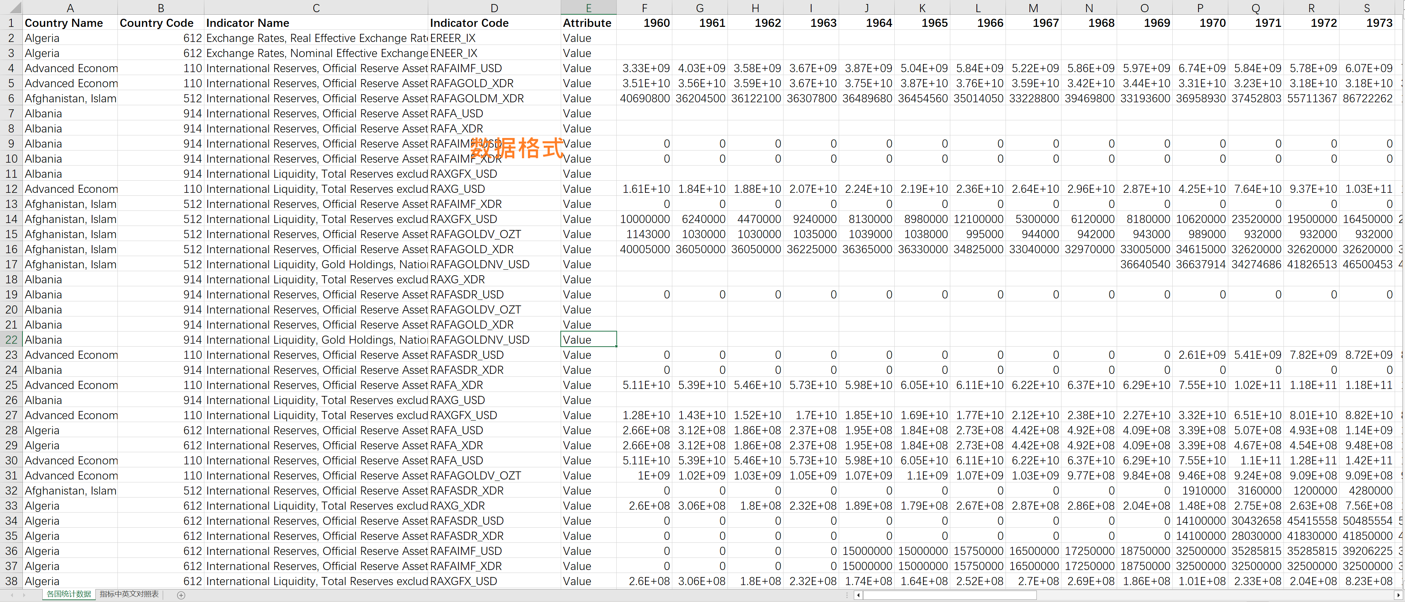Screen dimensions: 1405x602
Task: Click the horizontal scrollbar right arrow
Action: tap(1398, 595)
